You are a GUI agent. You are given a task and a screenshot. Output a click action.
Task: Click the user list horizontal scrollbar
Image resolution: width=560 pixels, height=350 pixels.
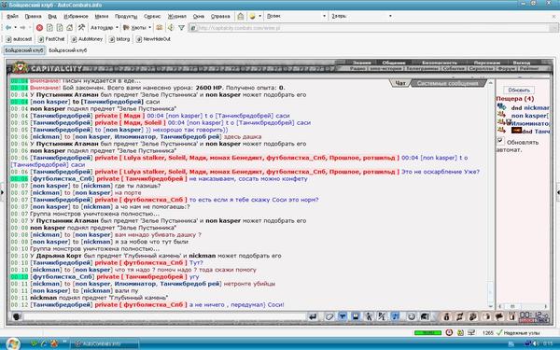click(x=523, y=306)
